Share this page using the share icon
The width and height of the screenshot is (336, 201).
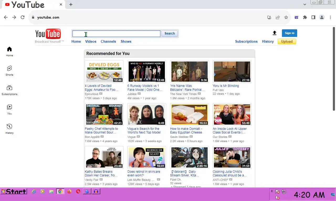[278, 17]
